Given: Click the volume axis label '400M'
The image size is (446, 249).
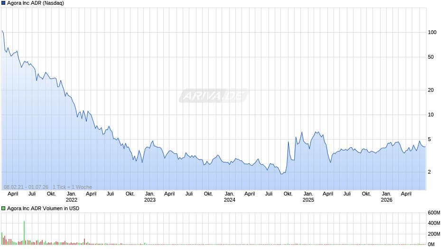Looking at the screenshot, I should click(434, 223).
